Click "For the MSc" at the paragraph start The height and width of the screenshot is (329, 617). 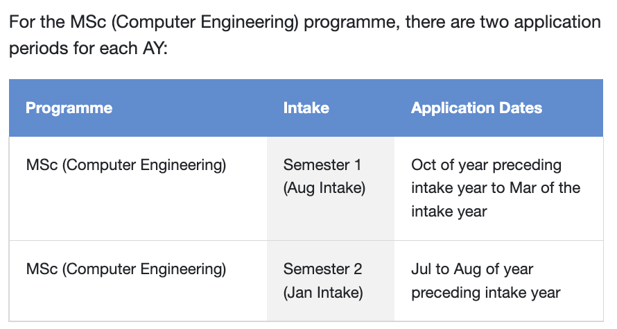click(47, 21)
